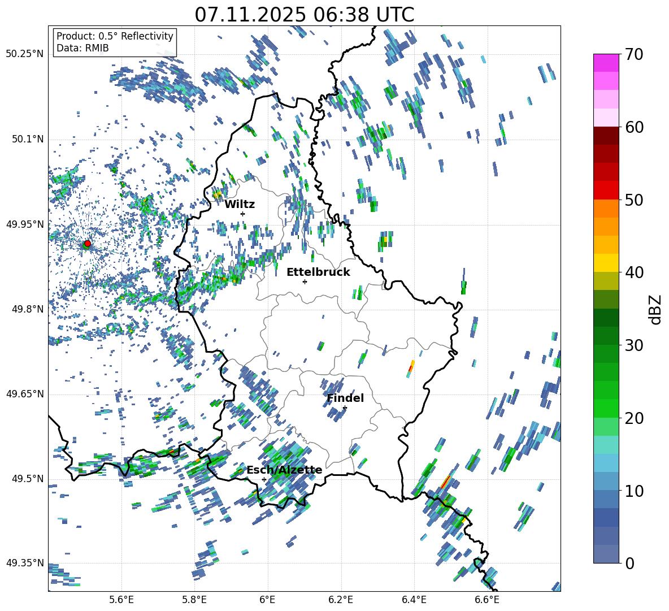Image resolution: width=669 pixels, height=611 pixels.
Task: Click the 40 colorbar tick label
Action: click(x=634, y=272)
